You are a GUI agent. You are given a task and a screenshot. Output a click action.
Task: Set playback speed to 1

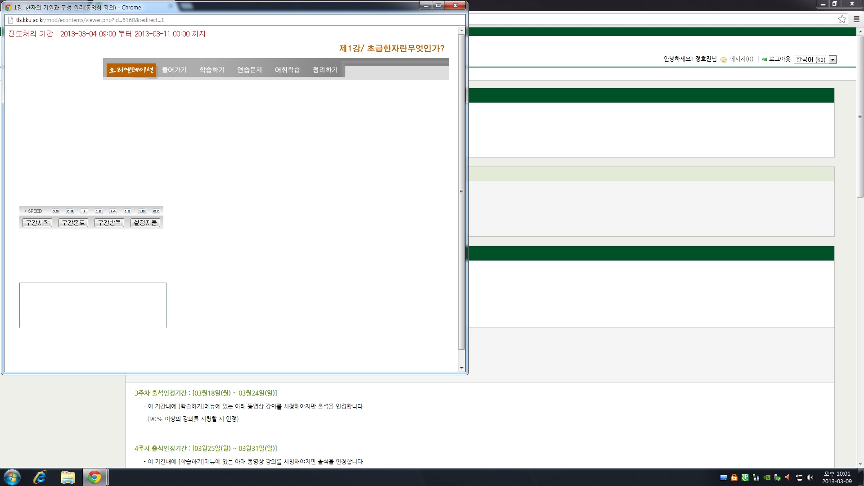pyautogui.click(x=84, y=211)
